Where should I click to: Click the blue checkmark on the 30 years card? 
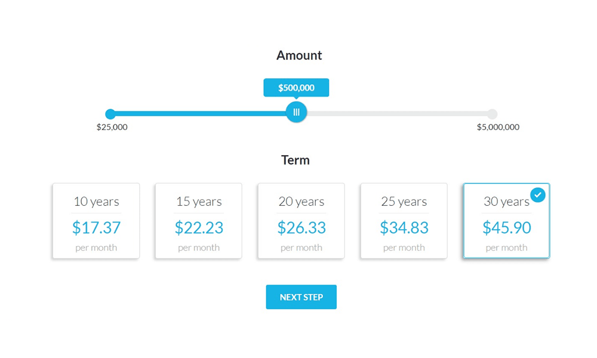537,195
